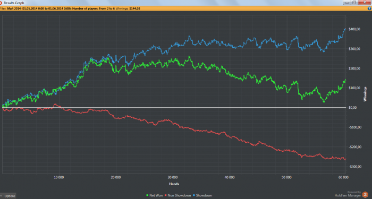
Task: Click the $200,00 y-axis label
Action: point(354,68)
